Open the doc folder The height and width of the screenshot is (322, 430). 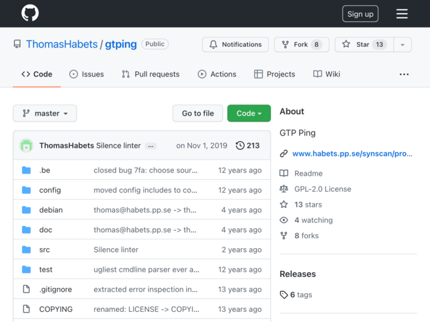46,229
